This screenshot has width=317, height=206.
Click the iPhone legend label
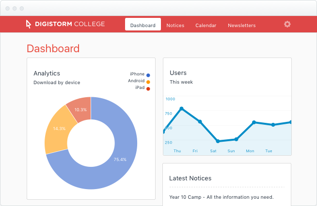[137, 74]
